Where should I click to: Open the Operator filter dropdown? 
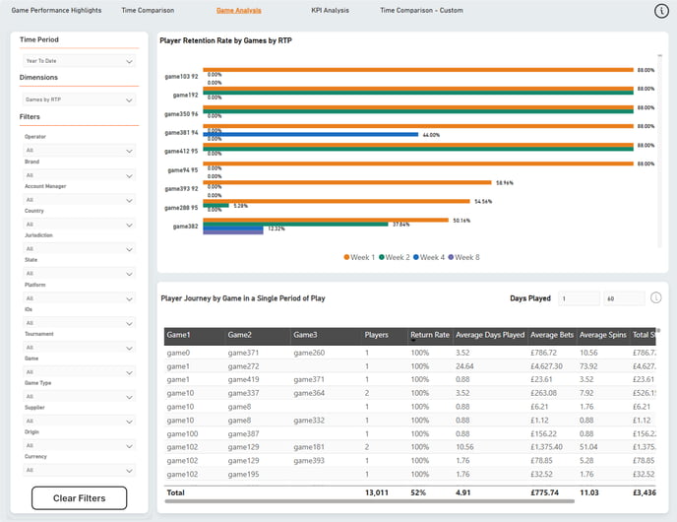(x=79, y=151)
